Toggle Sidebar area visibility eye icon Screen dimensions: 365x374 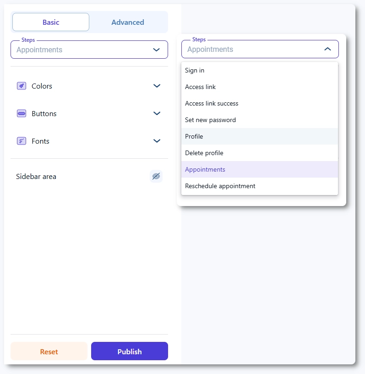[x=156, y=176]
